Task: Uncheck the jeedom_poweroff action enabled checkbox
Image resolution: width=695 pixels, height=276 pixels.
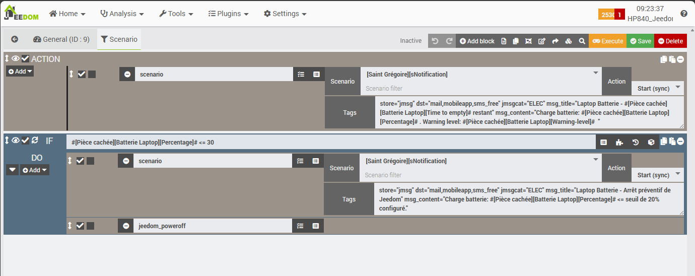Action: click(80, 226)
